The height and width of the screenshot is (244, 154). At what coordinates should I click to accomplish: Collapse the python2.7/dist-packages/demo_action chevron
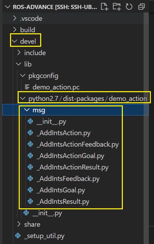(23, 98)
